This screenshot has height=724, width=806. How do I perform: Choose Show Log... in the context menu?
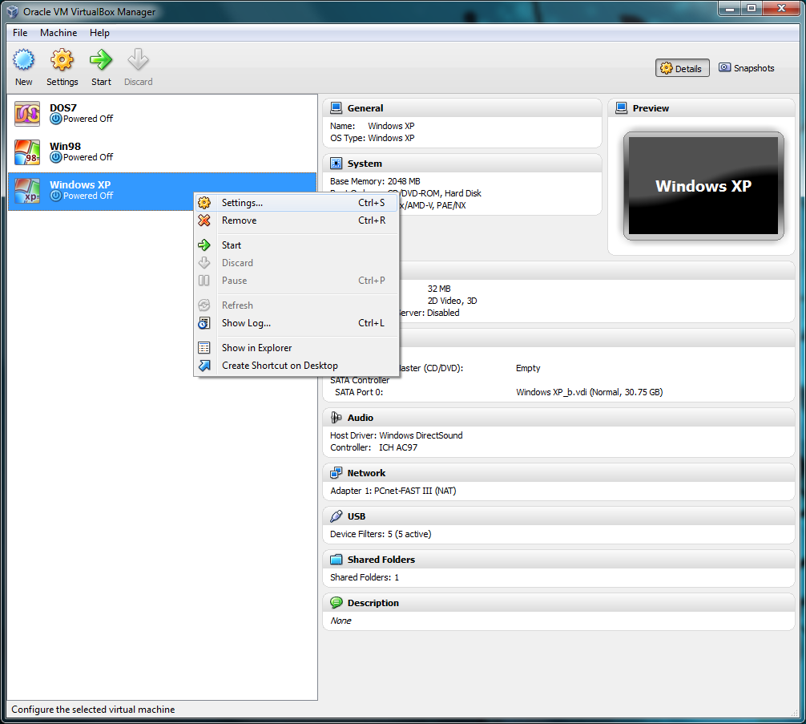[296, 322]
